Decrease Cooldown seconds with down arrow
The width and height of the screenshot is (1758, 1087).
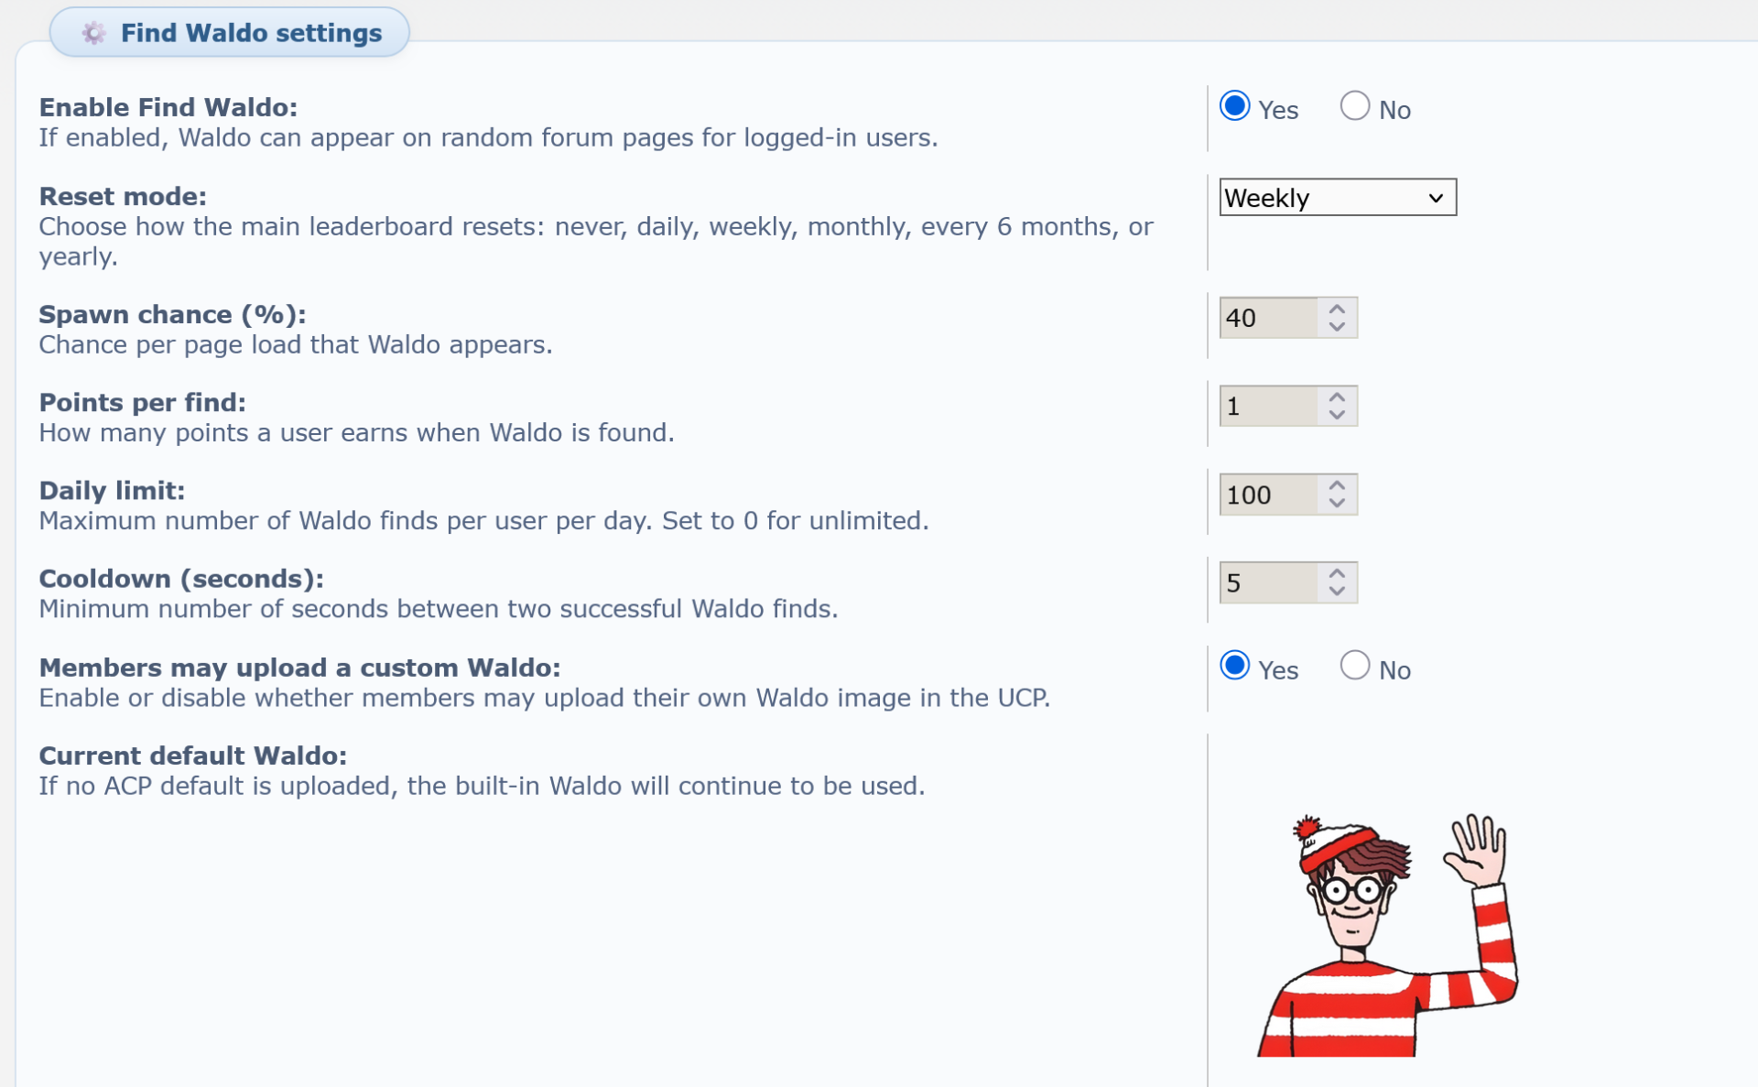click(x=1337, y=592)
